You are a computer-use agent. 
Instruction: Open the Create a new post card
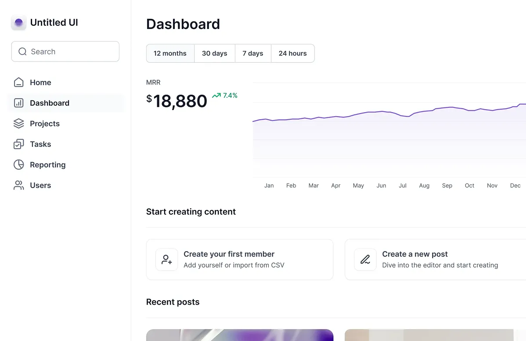tap(436, 259)
